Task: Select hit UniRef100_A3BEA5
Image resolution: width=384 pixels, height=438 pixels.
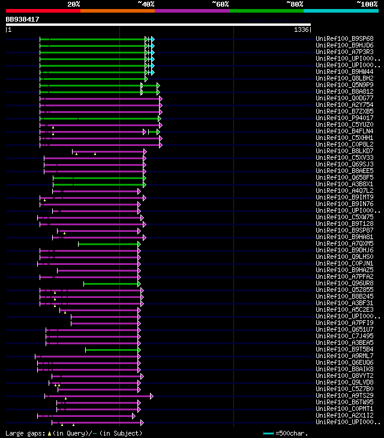Action: [x=344, y=342]
